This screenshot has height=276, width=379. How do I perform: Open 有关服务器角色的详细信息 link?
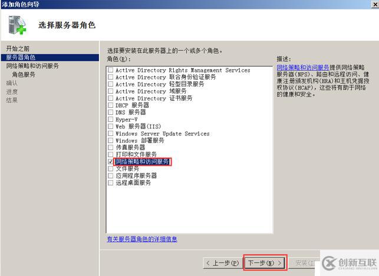(142, 239)
